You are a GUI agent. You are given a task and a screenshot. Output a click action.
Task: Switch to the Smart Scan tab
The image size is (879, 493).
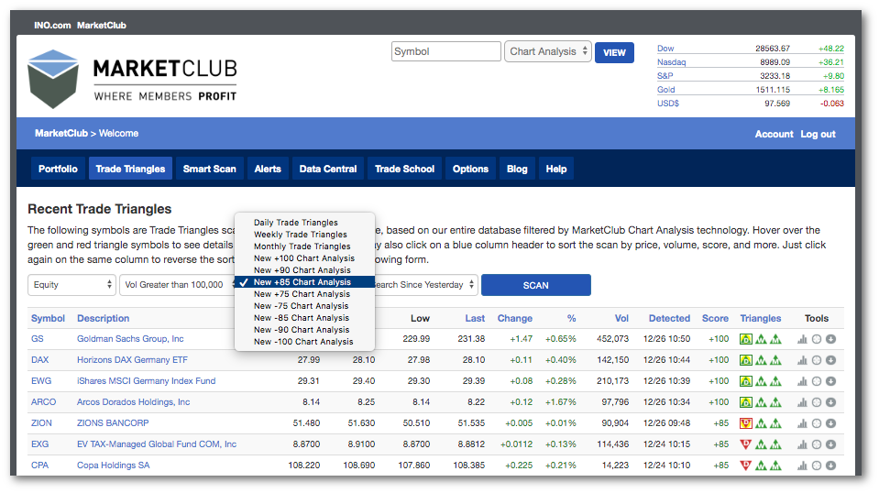[x=210, y=169]
